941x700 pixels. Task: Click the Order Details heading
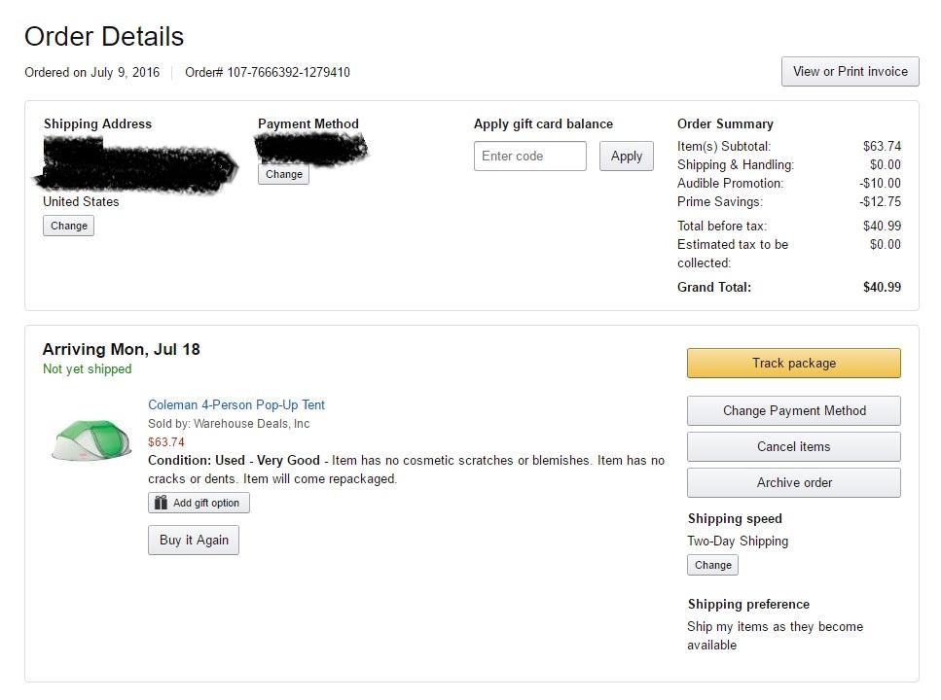pyautogui.click(x=104, y=36)
